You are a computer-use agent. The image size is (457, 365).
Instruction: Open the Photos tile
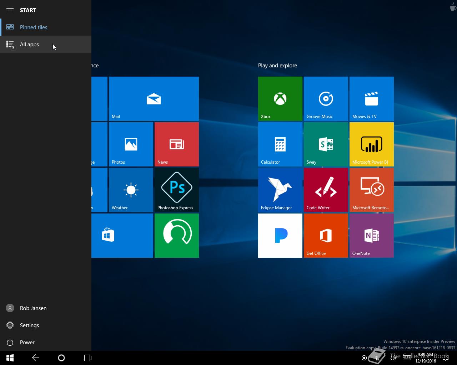(131, 144)
